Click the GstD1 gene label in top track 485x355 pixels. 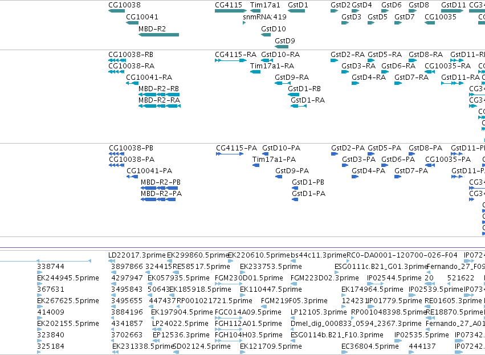[298, 5]
